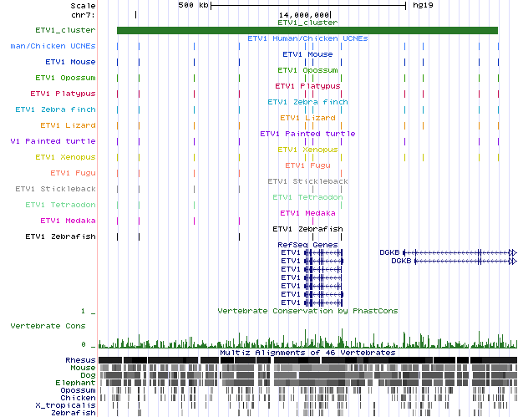Click the top DGKB gene label
The height and width of the screenshot is (417, 518).
tap(389, 252)
